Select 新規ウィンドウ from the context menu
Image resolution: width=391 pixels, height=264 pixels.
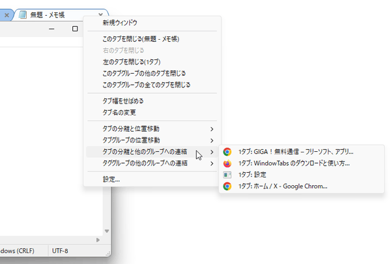coord(120,23)
